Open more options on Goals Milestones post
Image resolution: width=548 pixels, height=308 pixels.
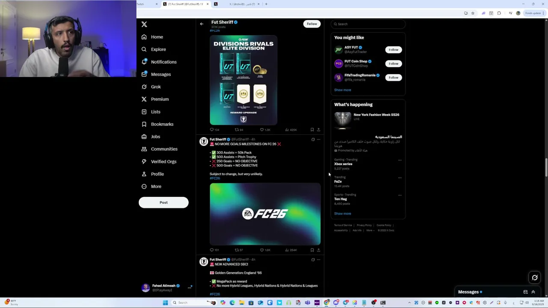pos(319,139)
